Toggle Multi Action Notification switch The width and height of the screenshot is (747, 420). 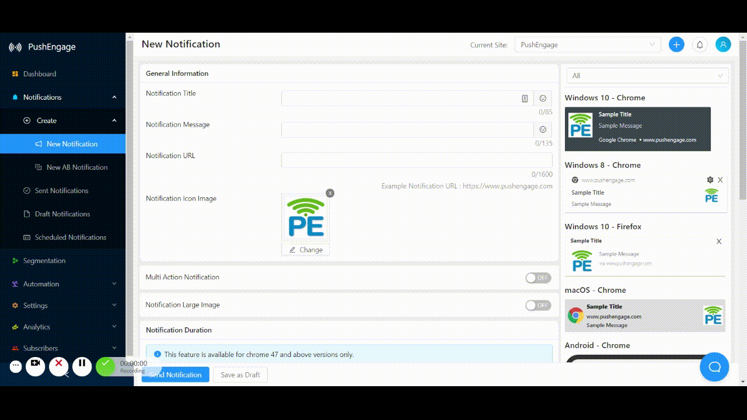538,278
